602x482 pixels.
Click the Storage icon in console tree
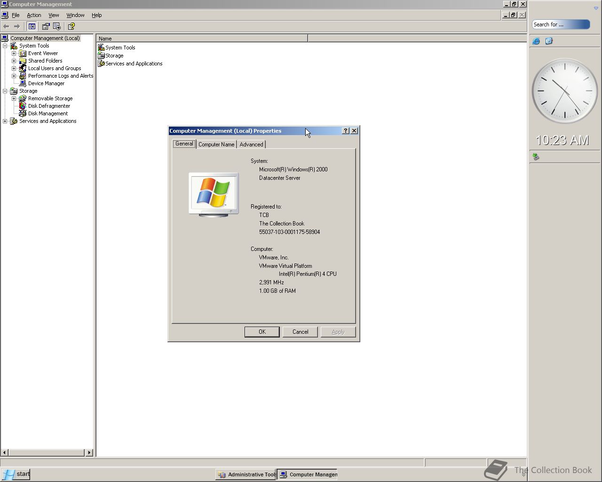[x=14, y=91]
